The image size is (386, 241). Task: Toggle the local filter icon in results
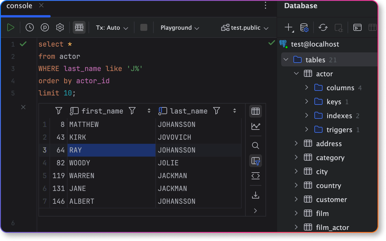click(x=256, y=161)
